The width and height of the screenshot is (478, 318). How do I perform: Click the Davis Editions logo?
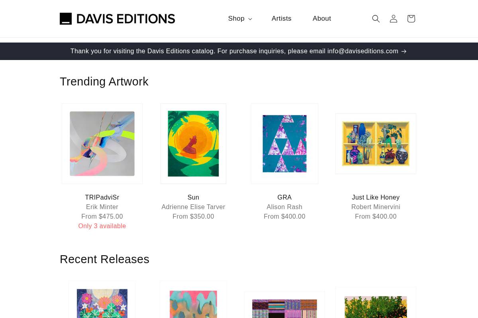click(x=117, y=18)
